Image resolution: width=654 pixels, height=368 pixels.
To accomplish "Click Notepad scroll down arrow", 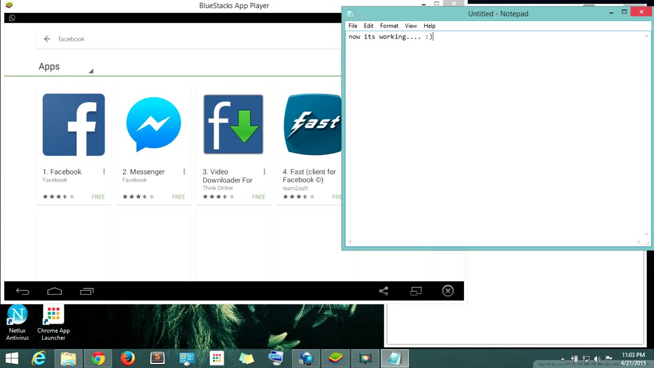I will point(646,234).
